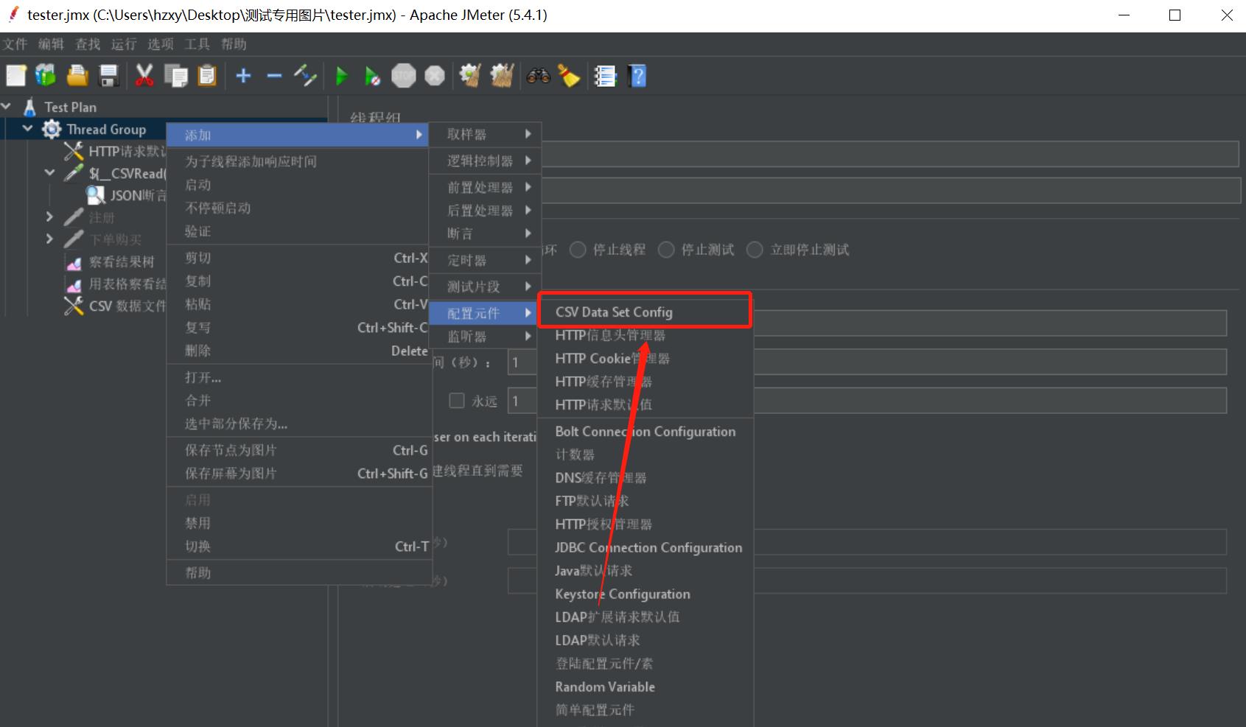
Task: Expand the 注册 tree node
Action: (x=49, y=217)
